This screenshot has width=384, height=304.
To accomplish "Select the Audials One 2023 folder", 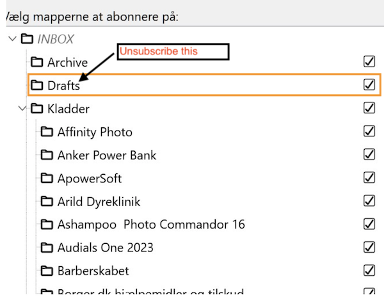I will point(105,248).
